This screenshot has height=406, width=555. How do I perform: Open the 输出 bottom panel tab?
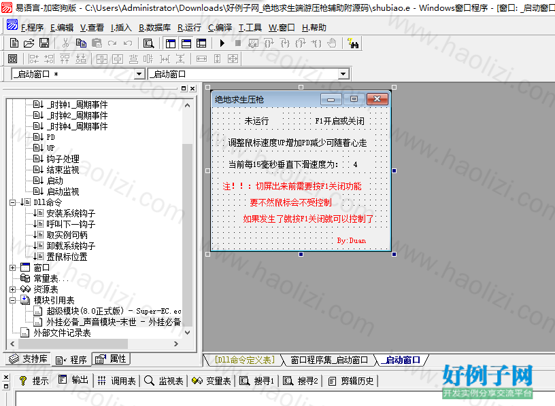73,380
